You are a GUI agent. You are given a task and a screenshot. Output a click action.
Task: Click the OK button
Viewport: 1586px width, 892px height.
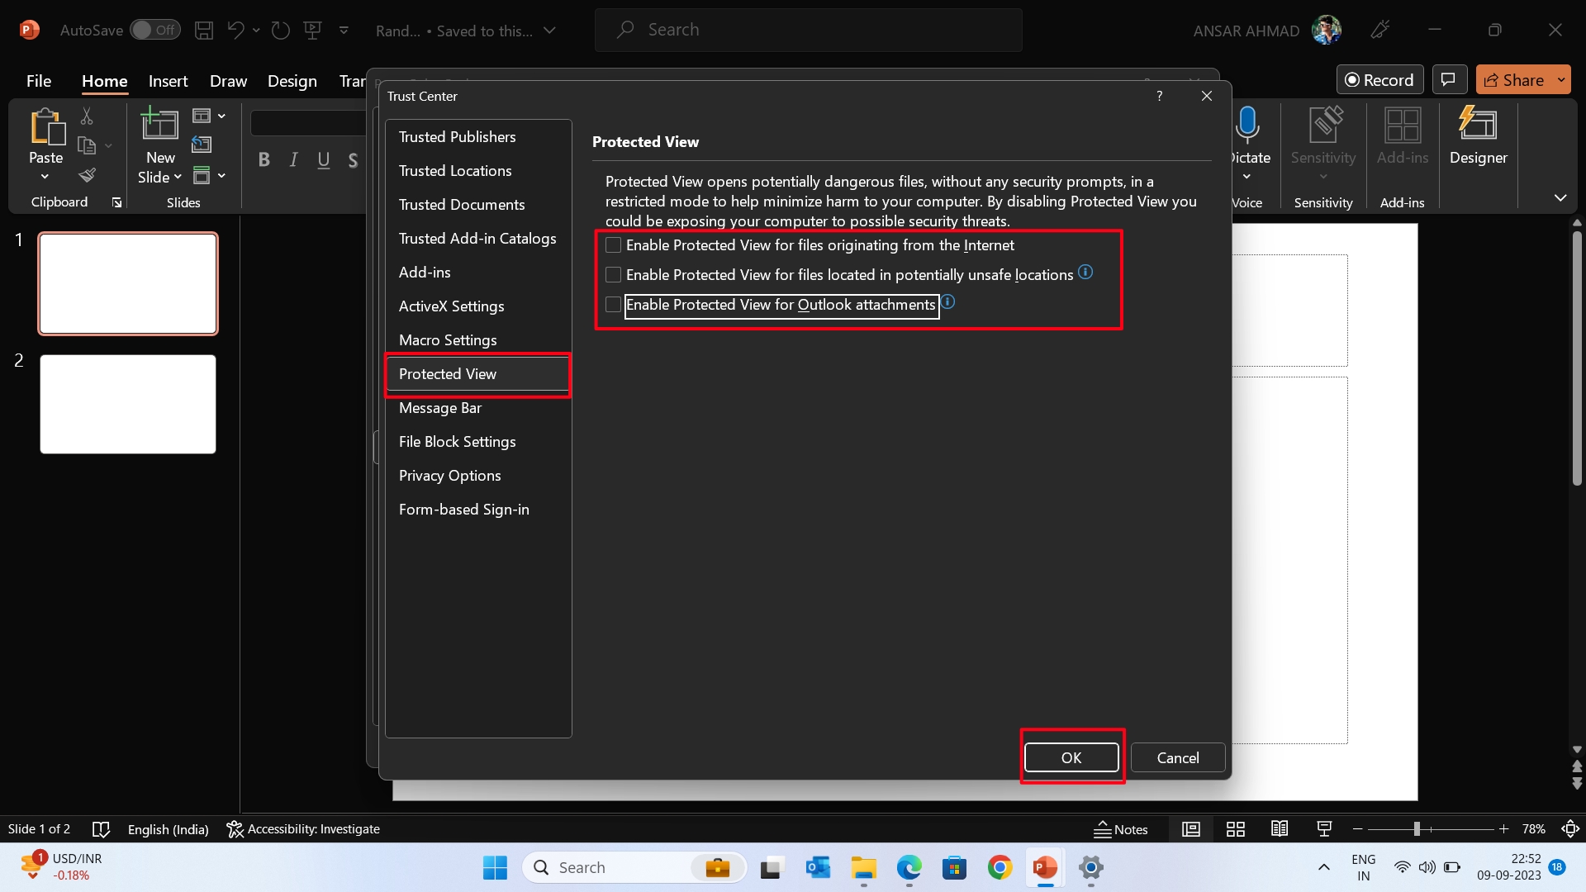click(1071, 757)
